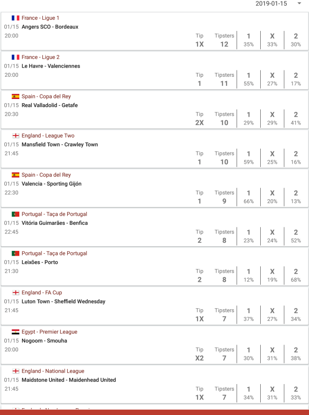Open the France - Ligue 1 league link
The image size is (309, 415).
[x=41, y=18]
